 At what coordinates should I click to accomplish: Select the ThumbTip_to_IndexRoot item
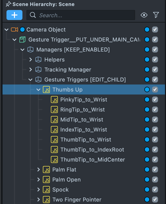coord(92,149)
